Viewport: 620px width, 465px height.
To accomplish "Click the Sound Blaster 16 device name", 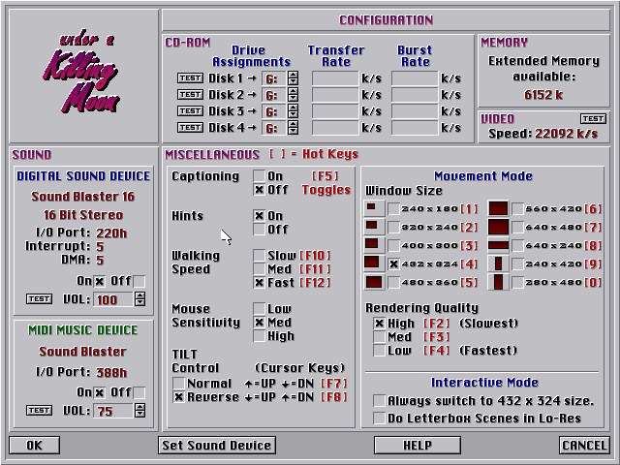I will (83, 197).
